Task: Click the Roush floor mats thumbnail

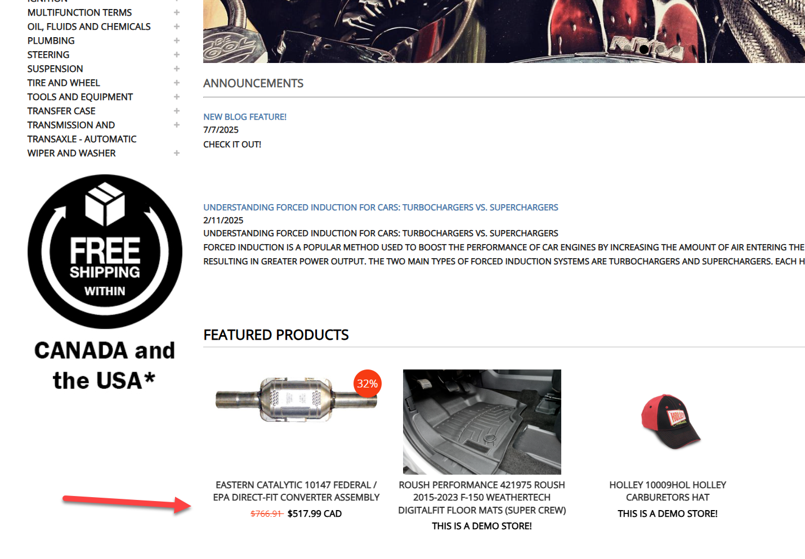Action: pos(482,422)
